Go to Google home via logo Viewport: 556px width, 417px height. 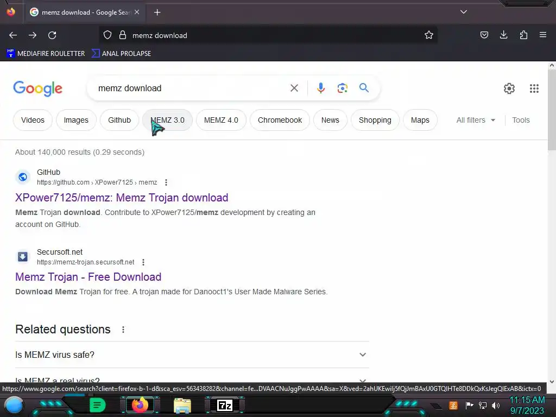coord(38,89)
